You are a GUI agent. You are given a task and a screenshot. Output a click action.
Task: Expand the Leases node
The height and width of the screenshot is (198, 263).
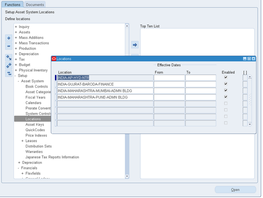click(22, 141)
